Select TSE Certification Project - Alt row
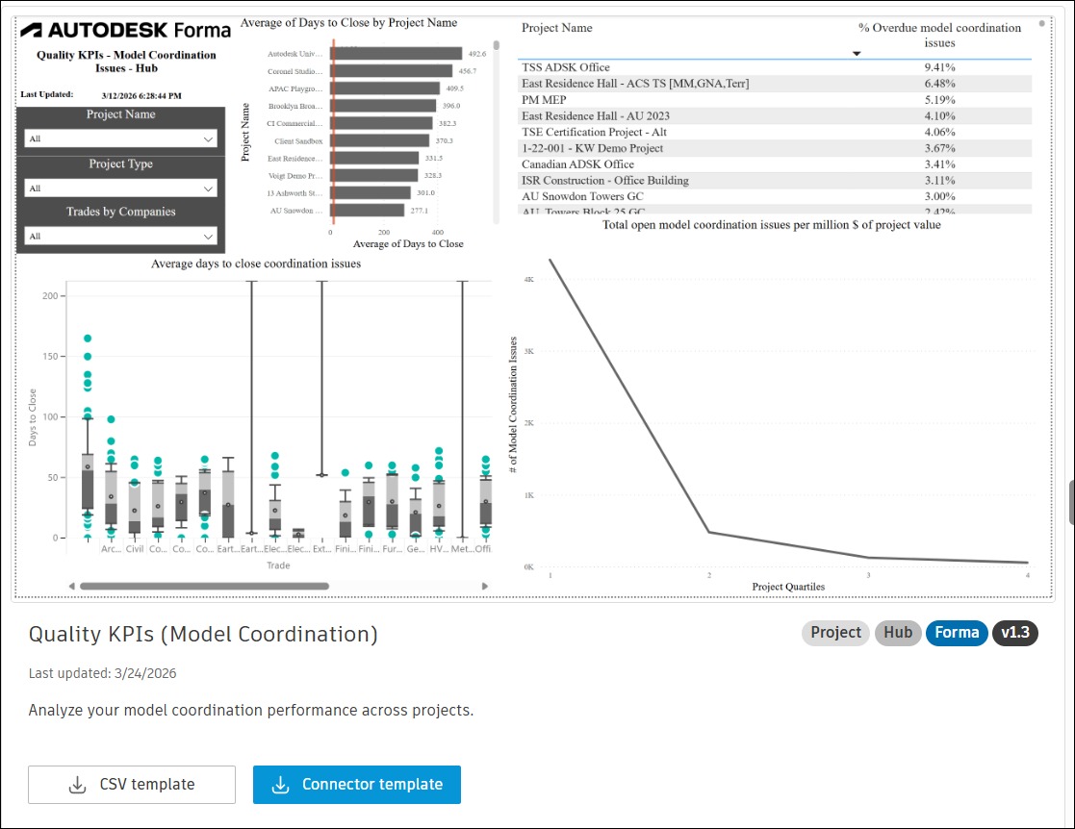 tap(775, 132)
